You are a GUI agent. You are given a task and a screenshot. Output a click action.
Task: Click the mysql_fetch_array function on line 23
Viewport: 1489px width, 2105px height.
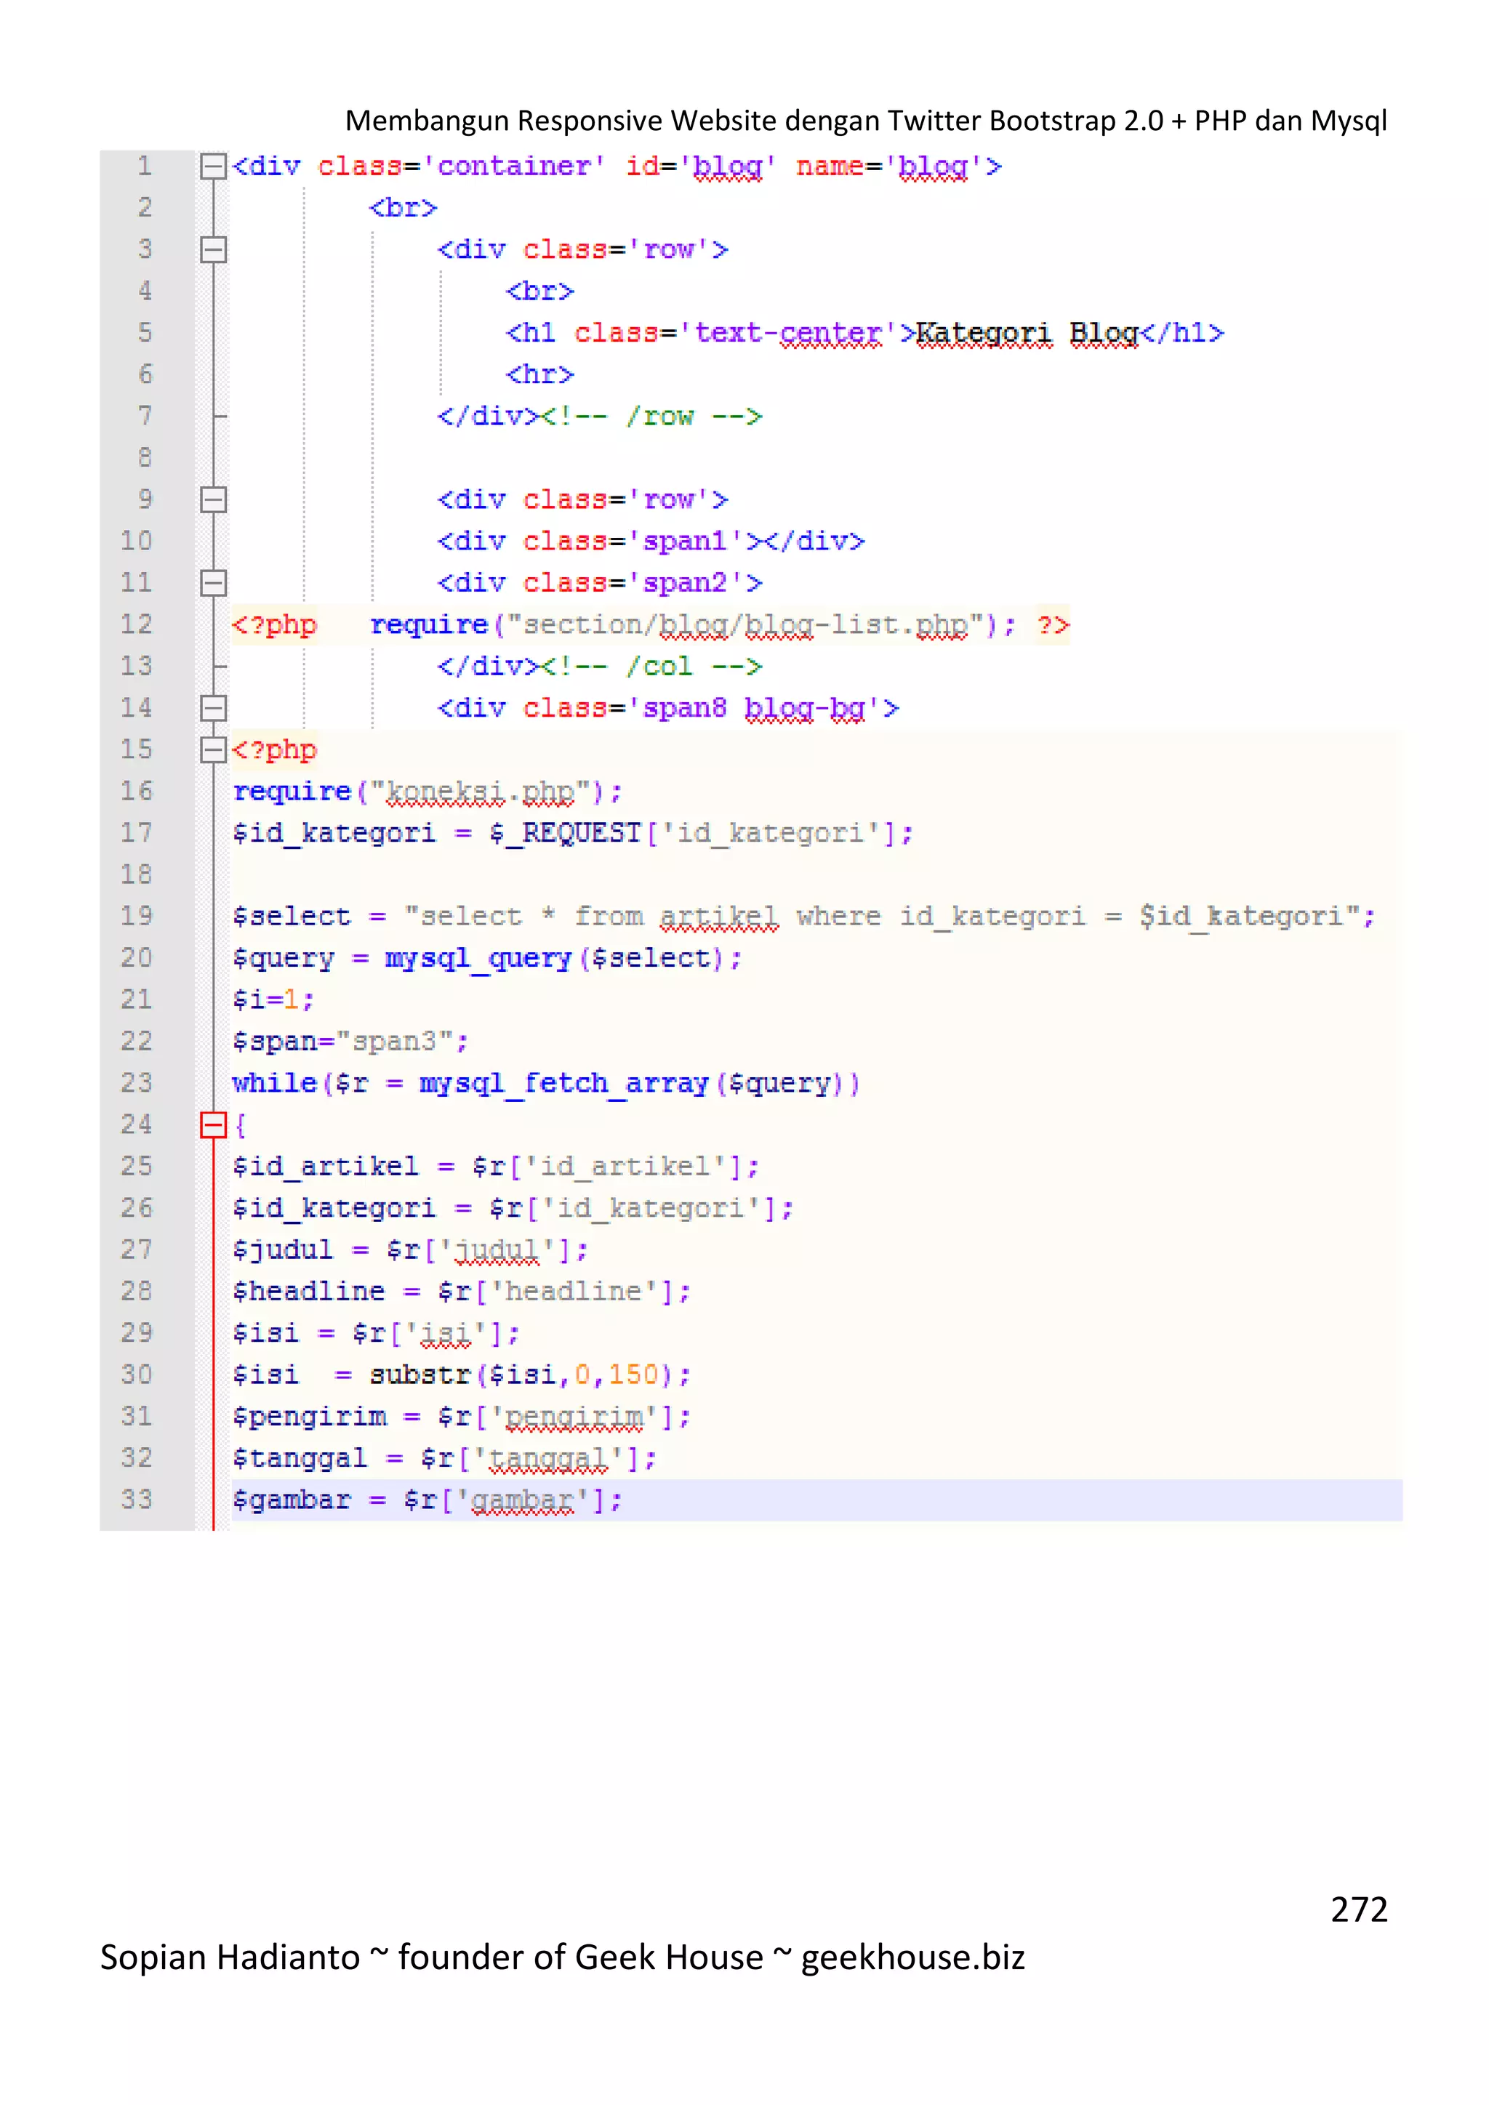pos(563,1084)
